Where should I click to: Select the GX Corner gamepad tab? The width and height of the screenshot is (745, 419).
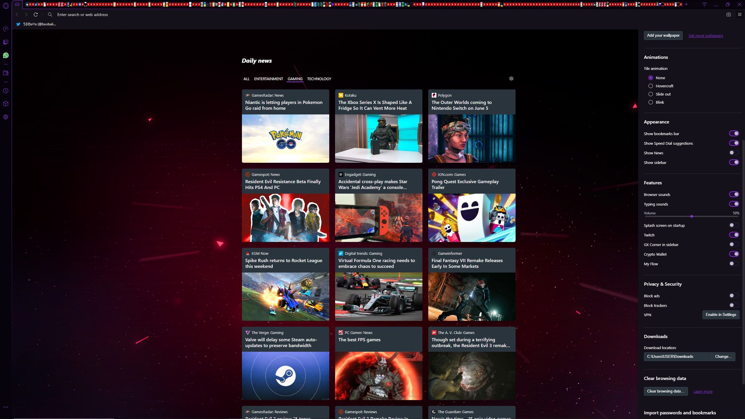pyautogui.click(x=17, y=4)
